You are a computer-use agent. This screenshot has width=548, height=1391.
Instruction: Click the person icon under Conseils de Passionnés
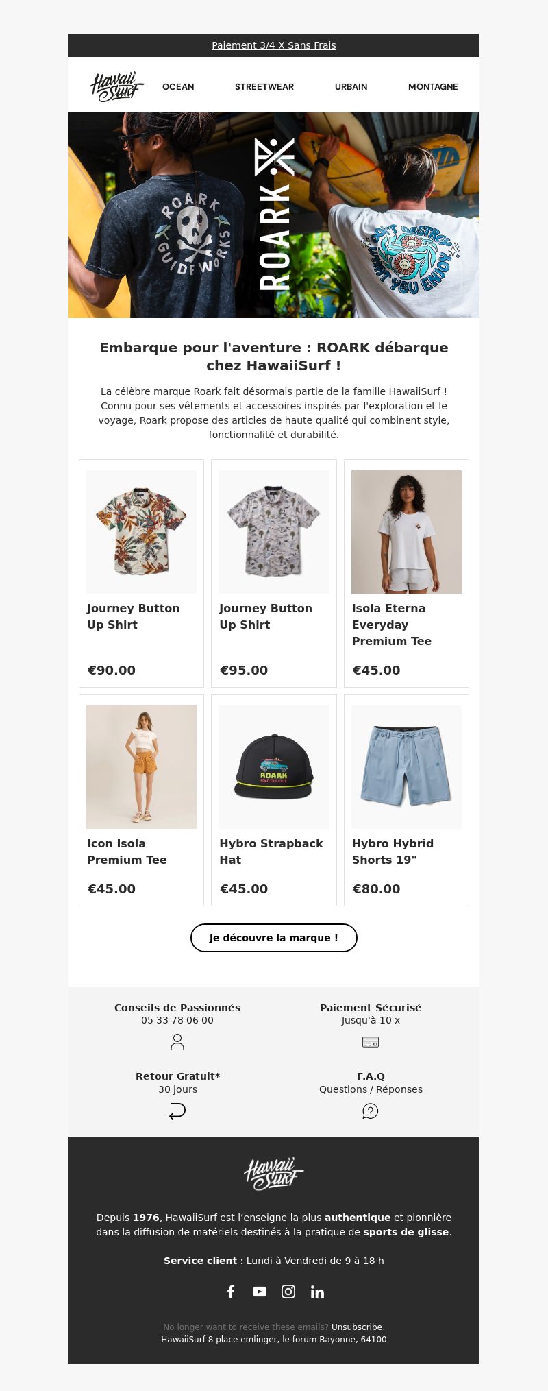[x=177, y=1042]
